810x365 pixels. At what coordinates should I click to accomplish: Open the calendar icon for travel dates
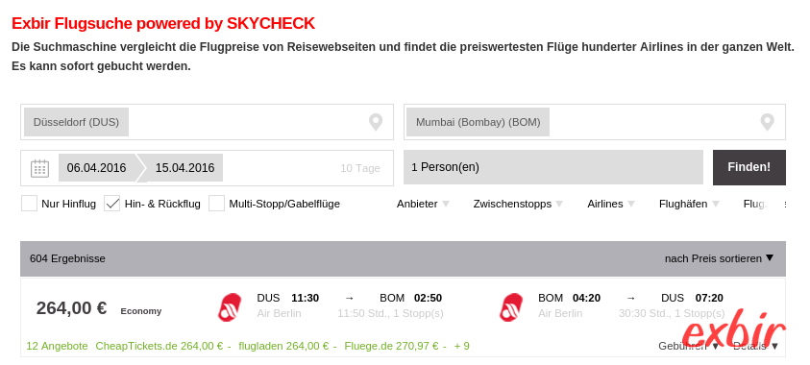pos(39,168)
